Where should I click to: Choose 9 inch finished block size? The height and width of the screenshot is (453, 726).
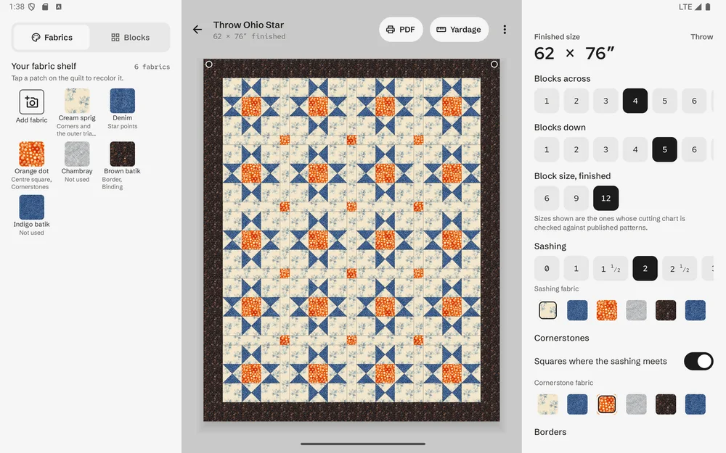pos(576,198)
